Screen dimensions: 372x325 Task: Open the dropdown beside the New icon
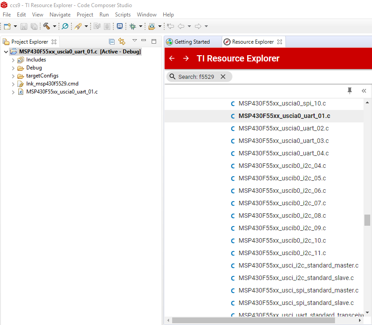[x=15, y=26]
